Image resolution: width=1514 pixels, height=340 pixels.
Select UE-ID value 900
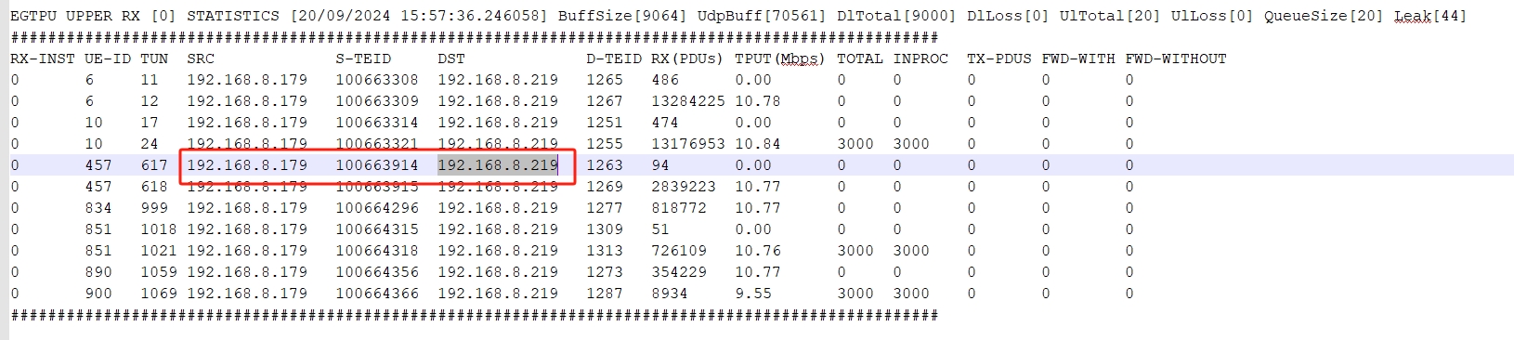pyautogui.click(x=98, y=294)
